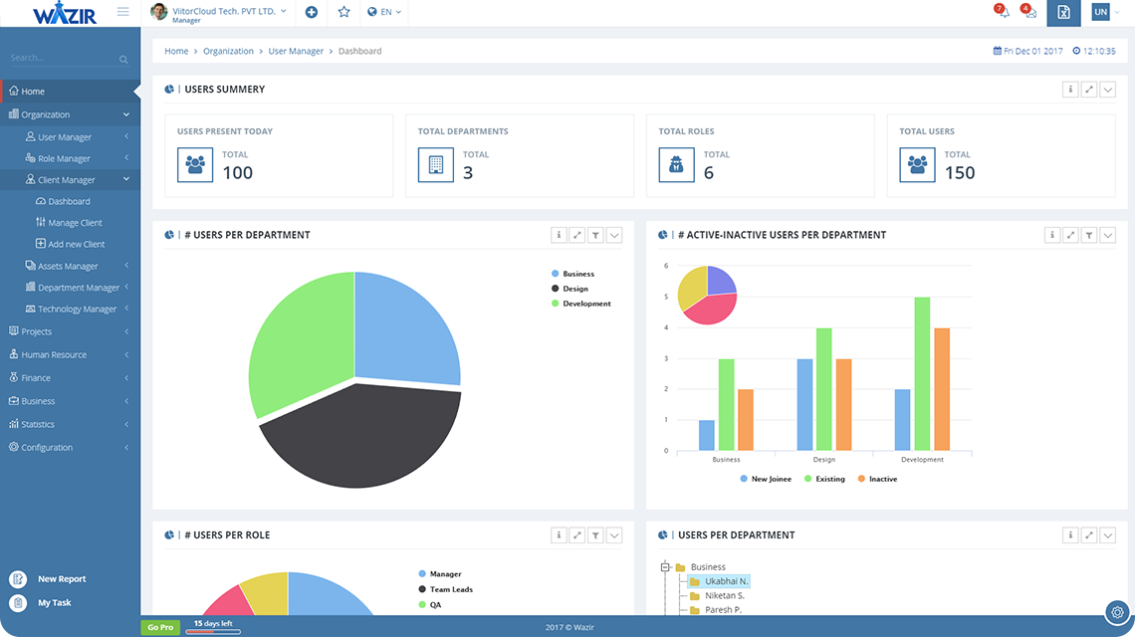
Task: Open info for Users Summery panel
Action: 1070,90
